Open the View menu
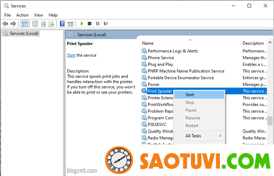The image size is (274, 176). [x=38, y=15]
